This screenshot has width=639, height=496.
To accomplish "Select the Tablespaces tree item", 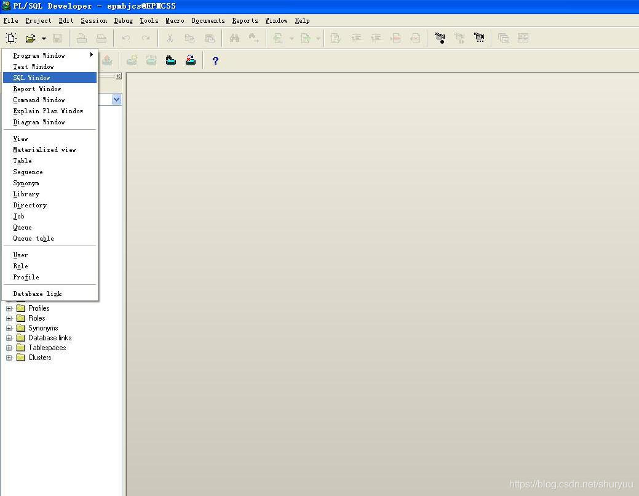I will click(47, 348).
